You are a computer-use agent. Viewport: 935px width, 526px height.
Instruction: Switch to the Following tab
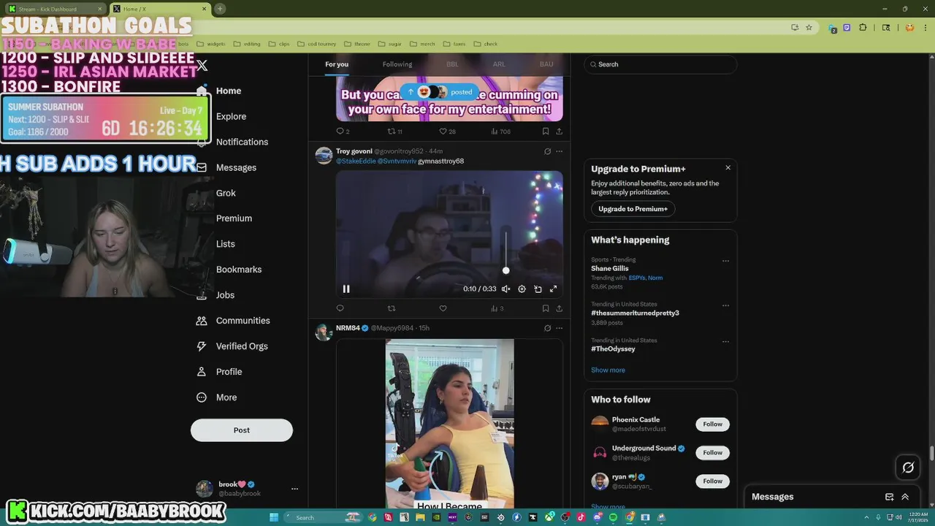(x=397, y=64)
